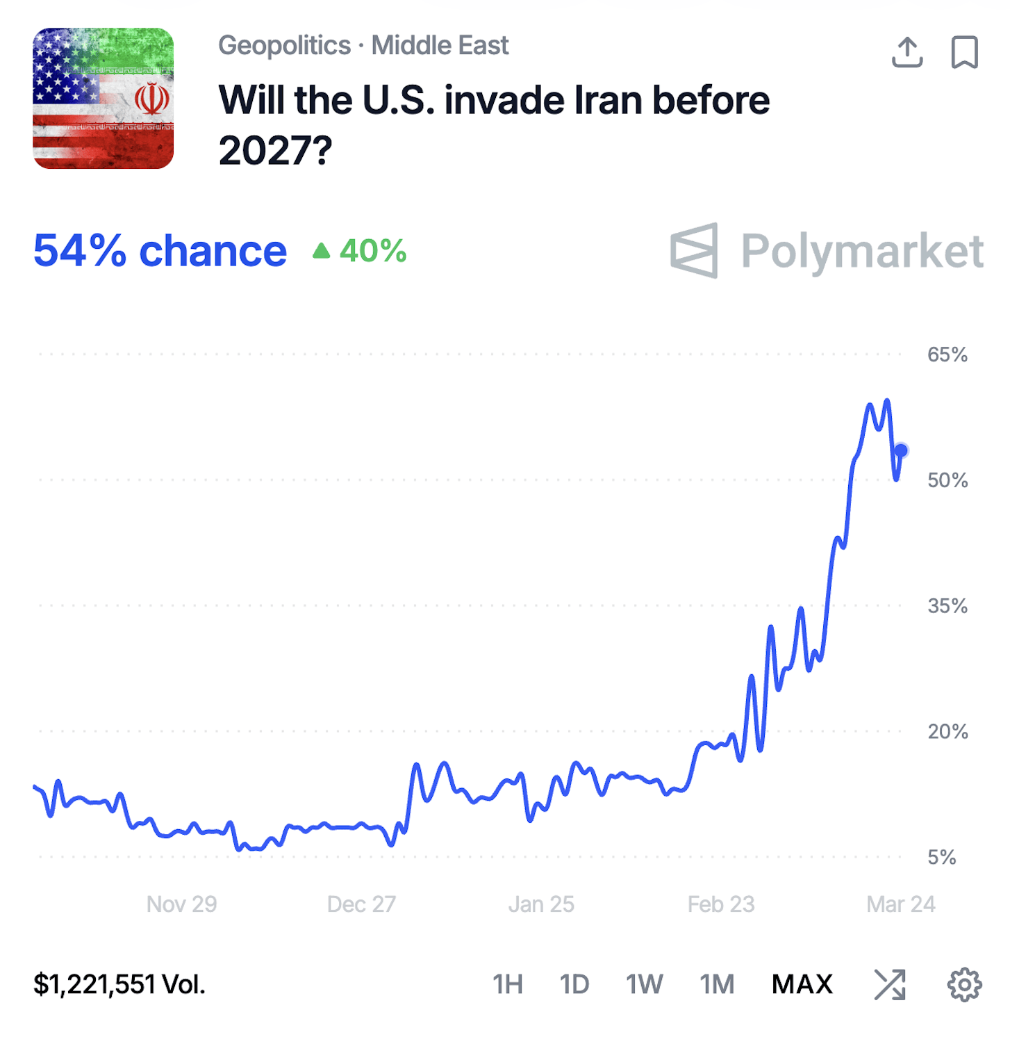The width and height of the screenshot is (1010, 1037).
Task: Switch chart range to 1H
Action: tap(507, 984)
